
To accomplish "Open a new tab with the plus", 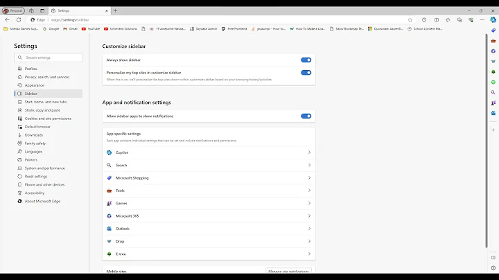I will click(x=115, y=10).
